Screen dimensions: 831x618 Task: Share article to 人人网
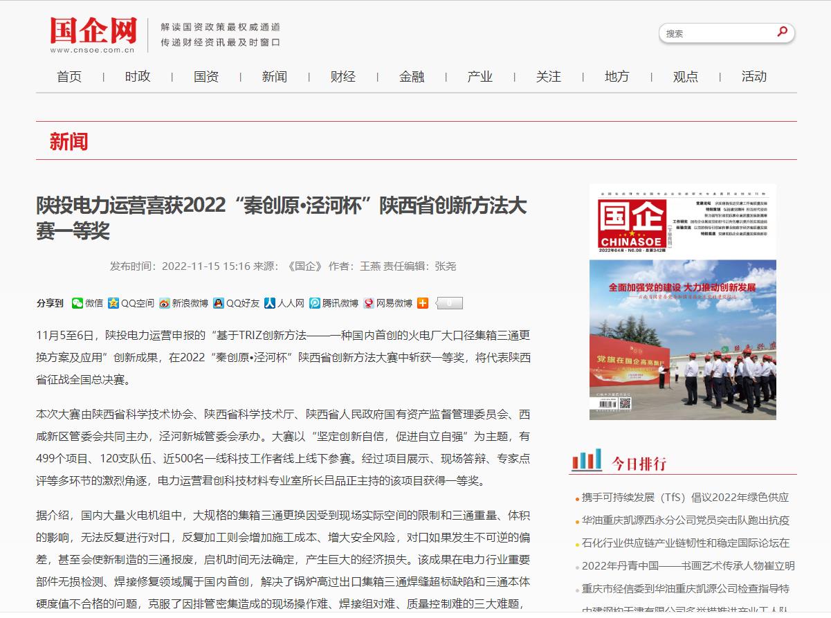[x=284, y=303]
